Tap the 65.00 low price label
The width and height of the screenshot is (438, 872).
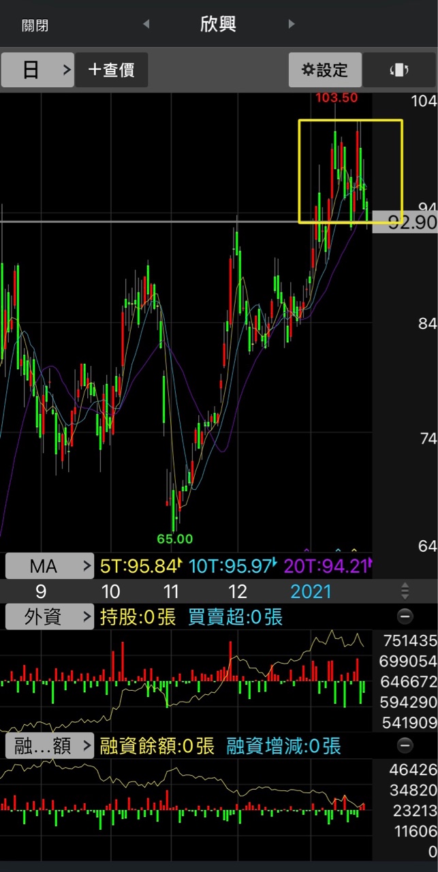click(175, 539)
